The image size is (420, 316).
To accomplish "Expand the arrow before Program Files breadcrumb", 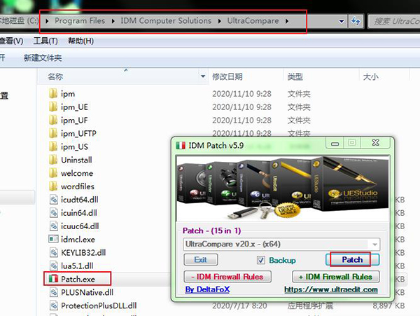I will click(x=47, y=21).
